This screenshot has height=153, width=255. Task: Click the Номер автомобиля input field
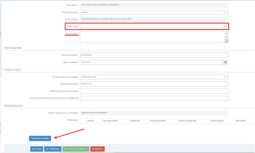pyautogui.click(x=154, y=84)
